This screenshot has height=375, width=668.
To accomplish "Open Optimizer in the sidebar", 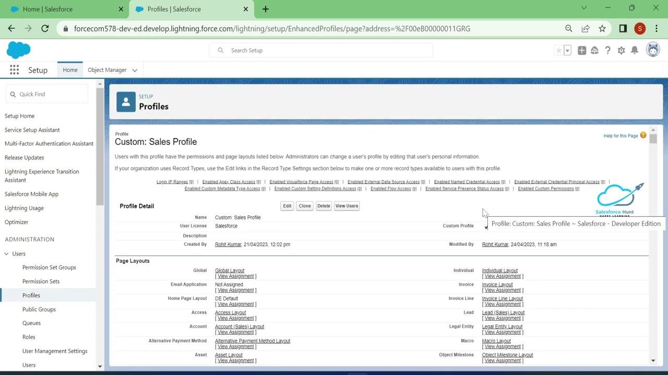I will click(x=17, y=222).
